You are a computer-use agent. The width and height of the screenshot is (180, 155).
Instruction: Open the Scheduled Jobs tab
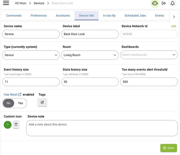click(135, 15)
